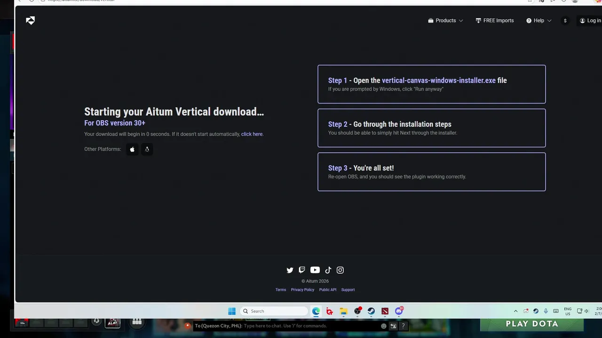Click the PLAY DOTA button in Dota window
The height and width of the screenshot is (338, 602).
[532, 324]
